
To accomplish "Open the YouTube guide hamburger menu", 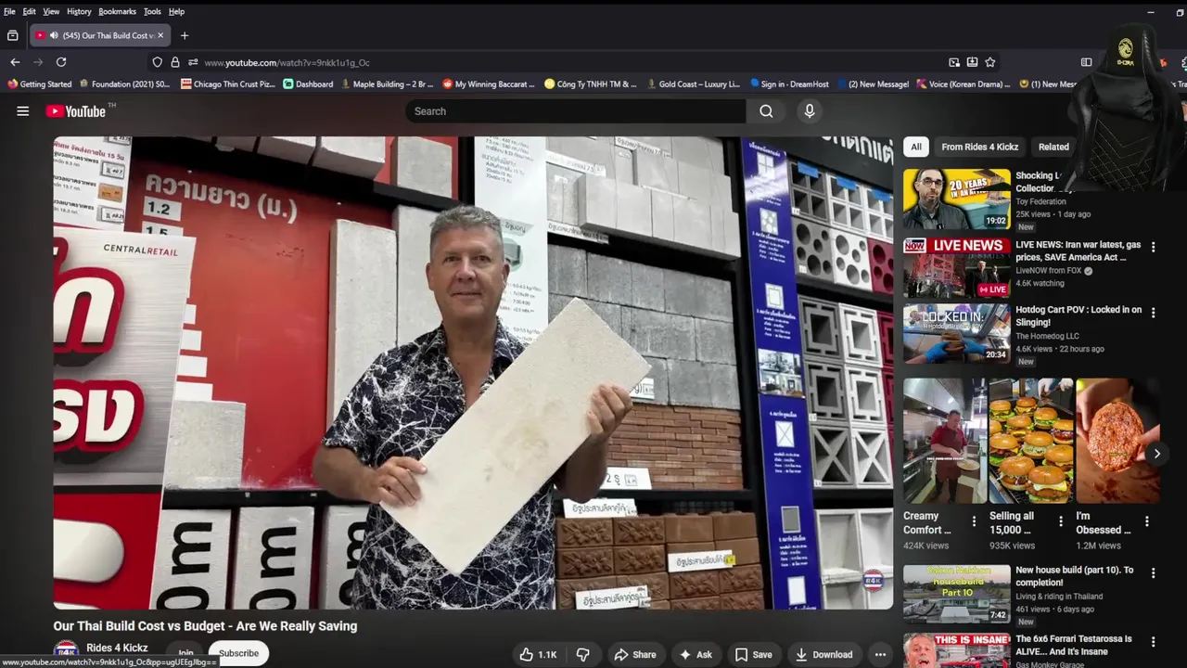I will tap(22, 111).
